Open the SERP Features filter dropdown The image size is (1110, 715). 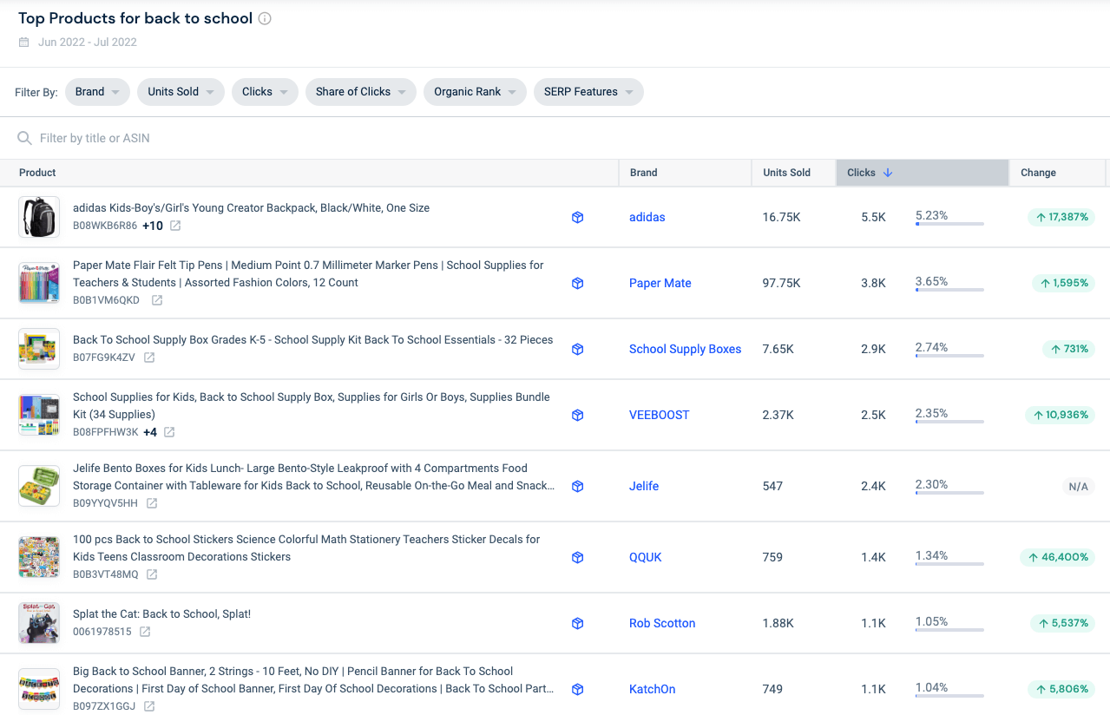pos(588,92)
